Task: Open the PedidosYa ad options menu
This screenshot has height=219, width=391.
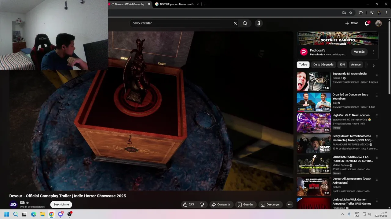Action: tap(373, 52)
